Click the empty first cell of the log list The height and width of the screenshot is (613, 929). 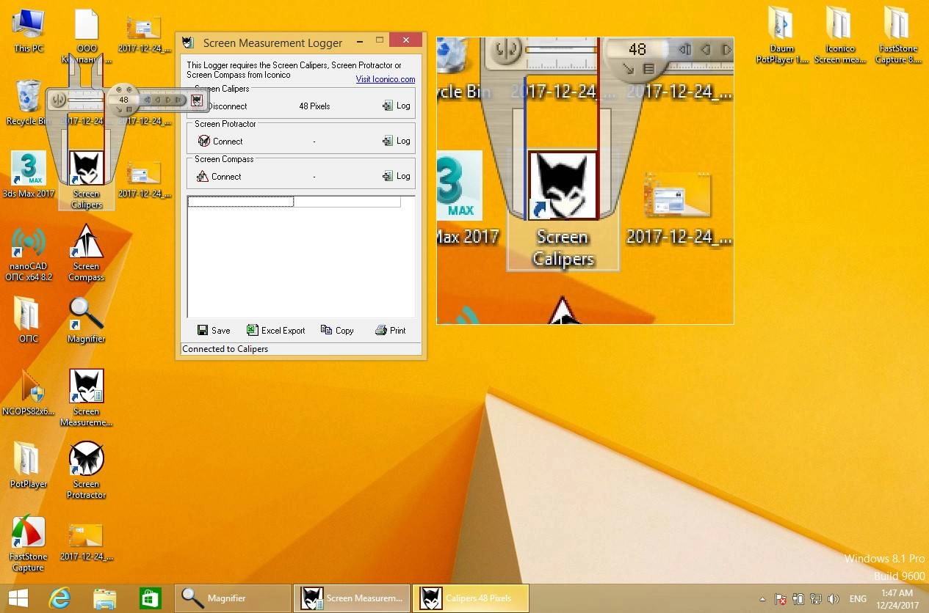pyautogui.click(x=241, y=202)
